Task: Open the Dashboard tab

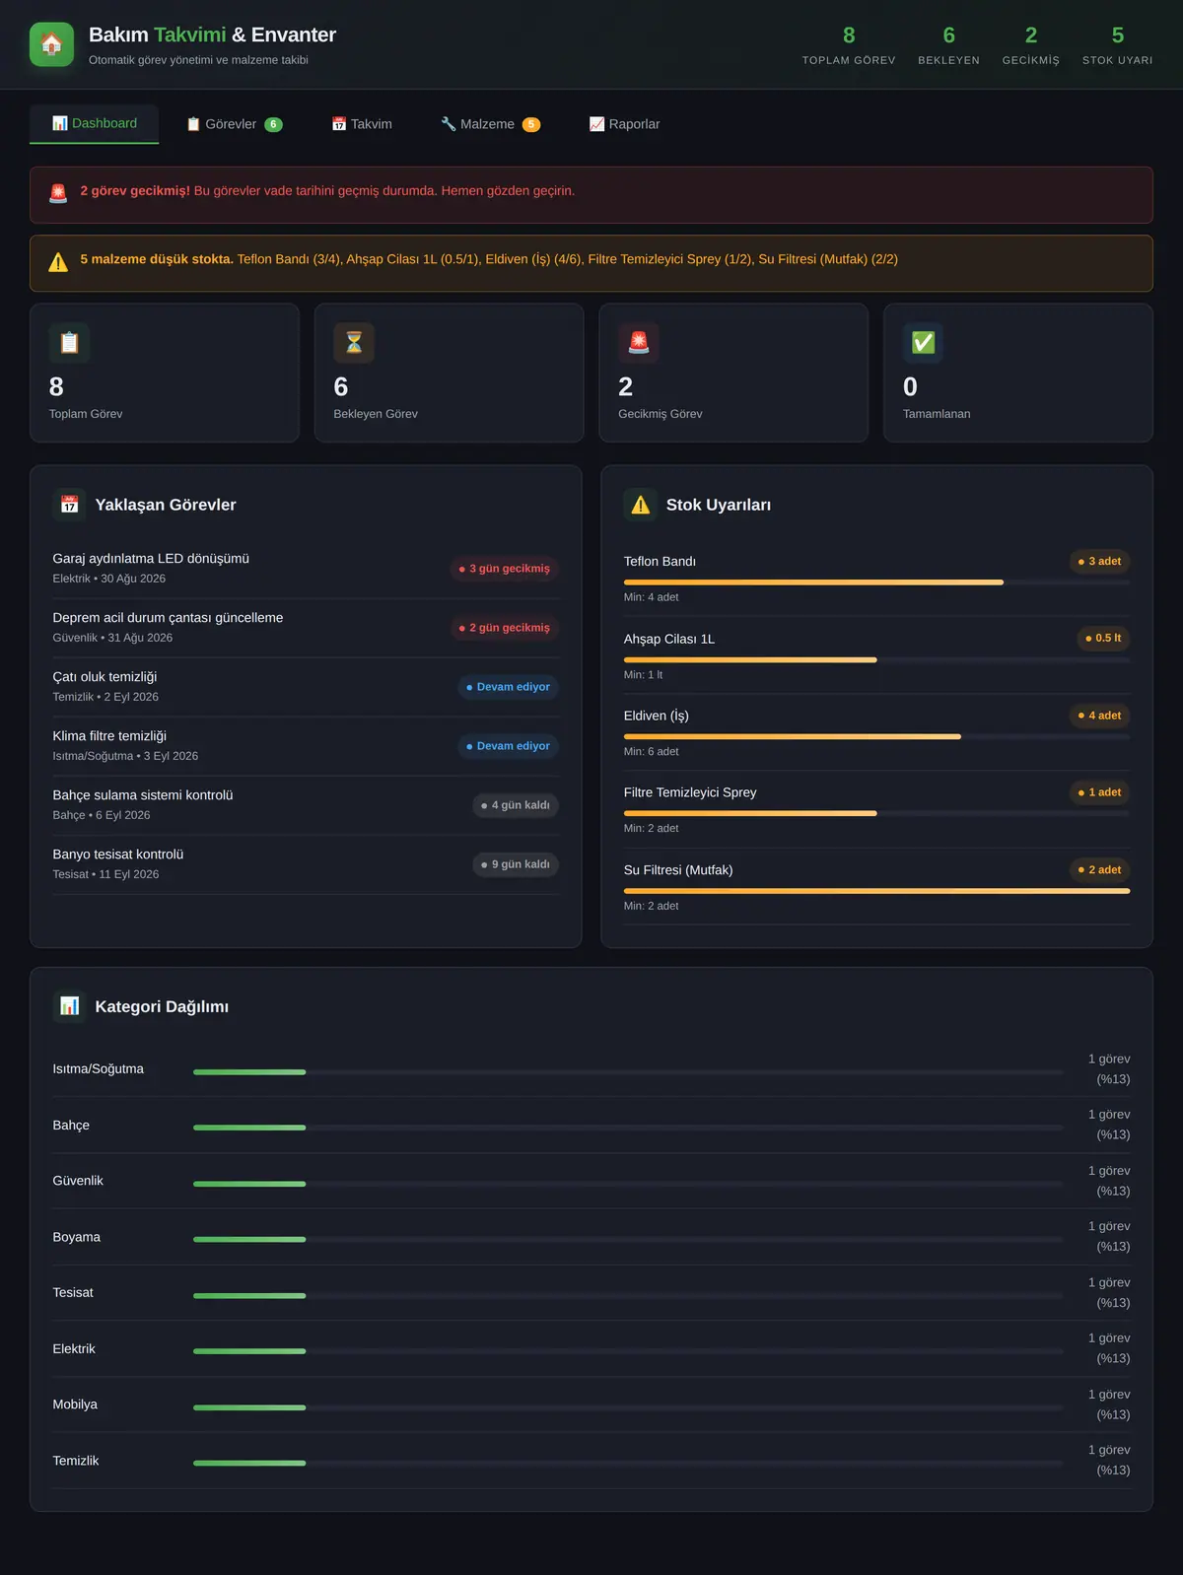Action: point(95,123)
